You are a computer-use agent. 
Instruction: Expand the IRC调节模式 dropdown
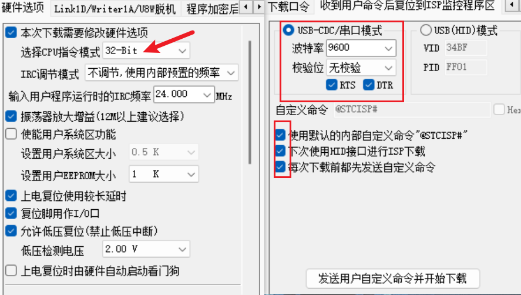(162, 73)
